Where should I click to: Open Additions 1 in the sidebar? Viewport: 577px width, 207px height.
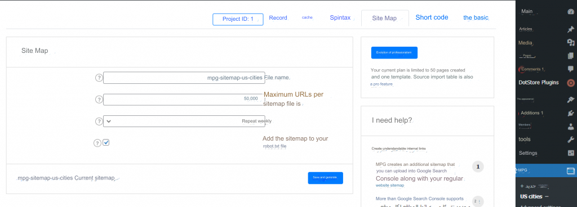point(532,112)
